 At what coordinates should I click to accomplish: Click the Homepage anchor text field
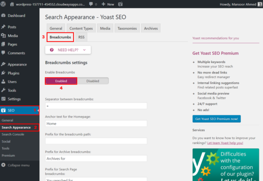point(96,124)
